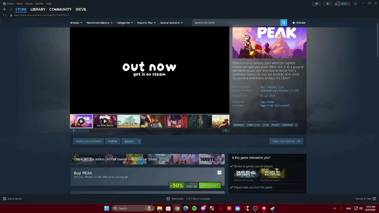379x213 pixels.
Task: Click the volume icon in system tray
Action: [x=361, y=208]
